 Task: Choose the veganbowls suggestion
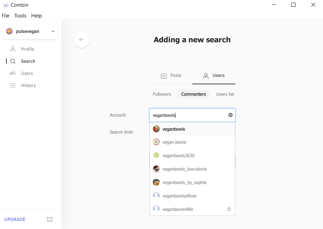coord(192,129)
